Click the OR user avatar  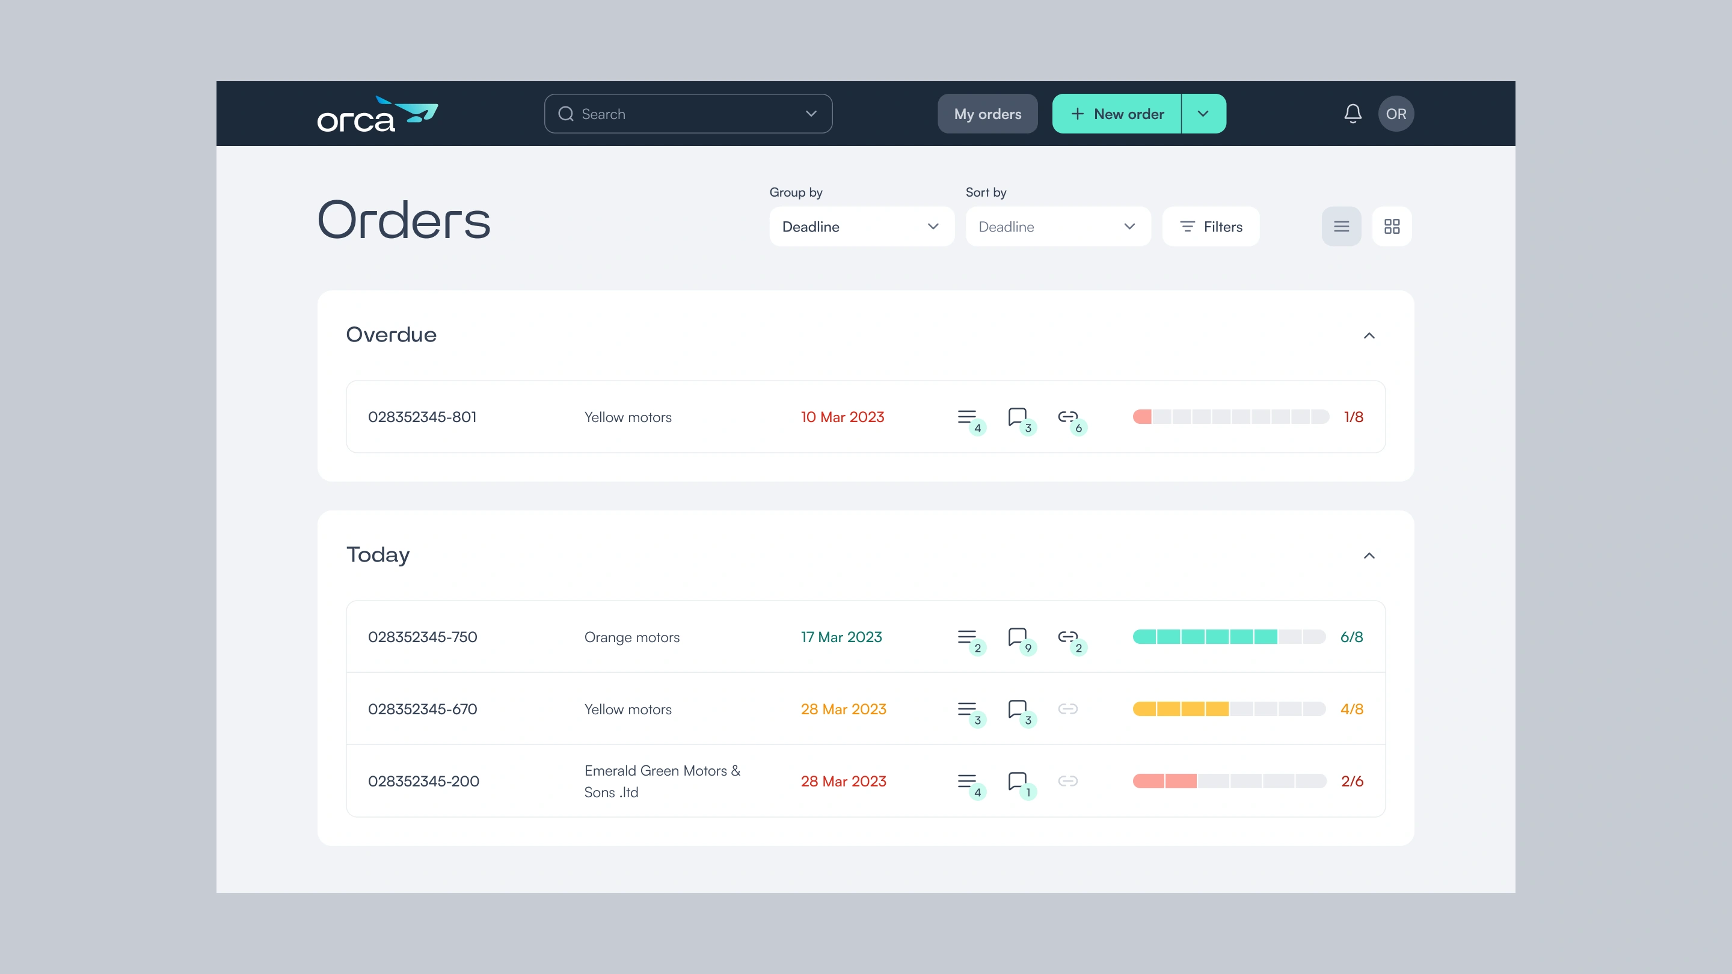pyautogui.click(x=1396, y=114)
